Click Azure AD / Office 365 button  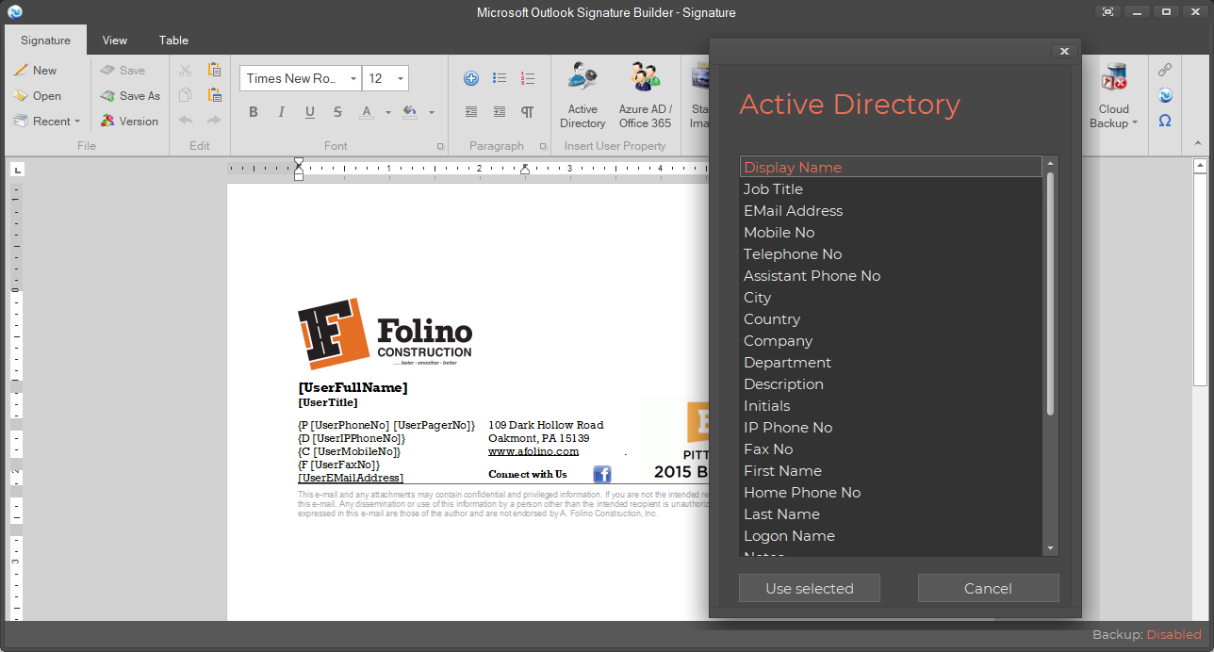[646, 96]
